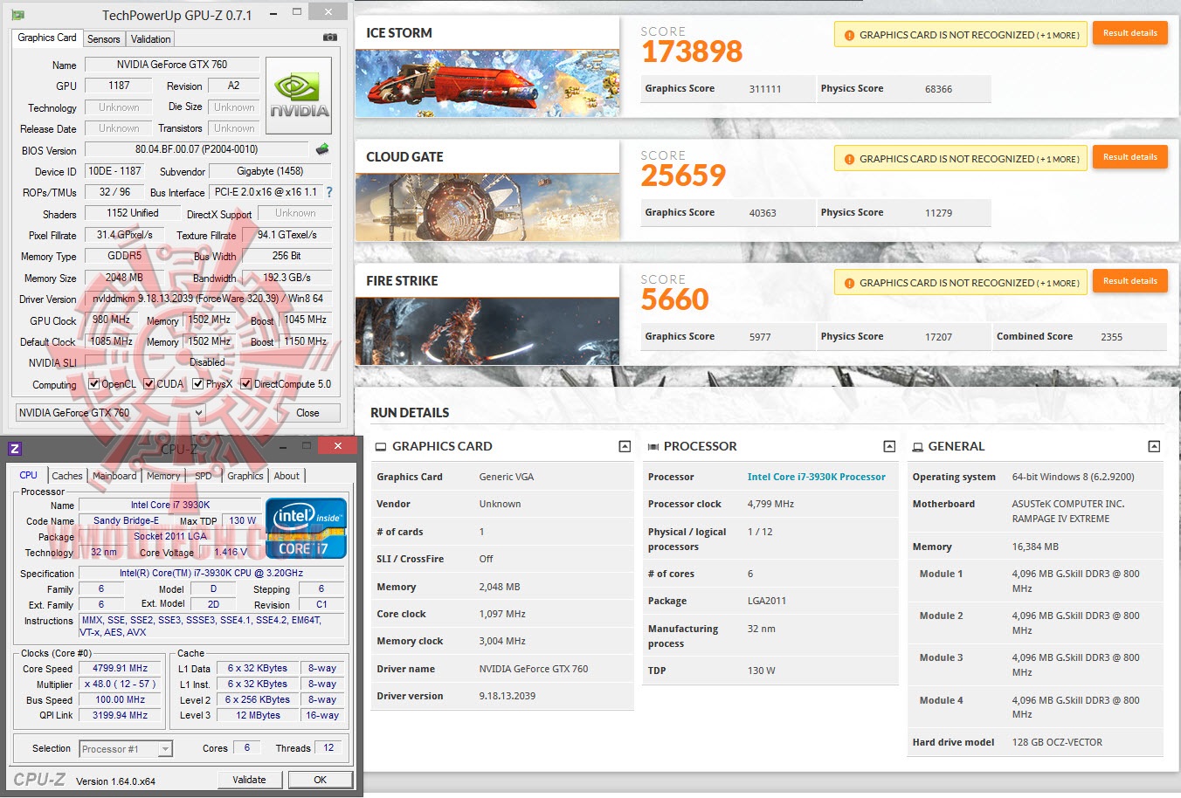
Task: Click the General section computer icon
Action: pyautogui.click(x=917, y=446)
